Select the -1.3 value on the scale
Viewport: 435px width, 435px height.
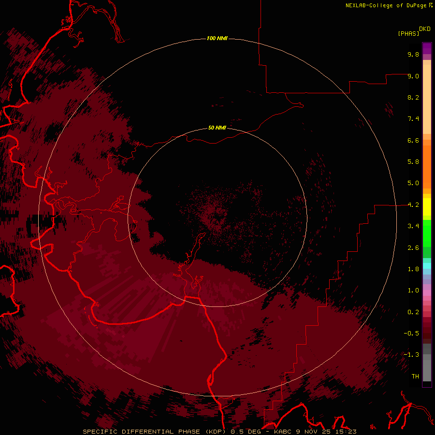(411, 355)
